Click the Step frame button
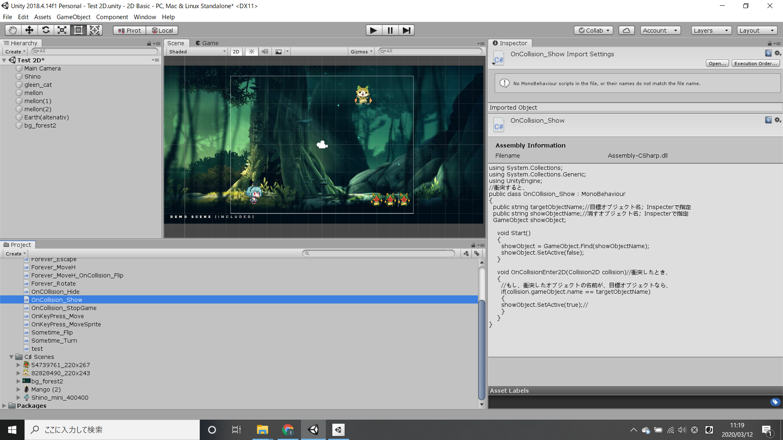 [406, 30]
